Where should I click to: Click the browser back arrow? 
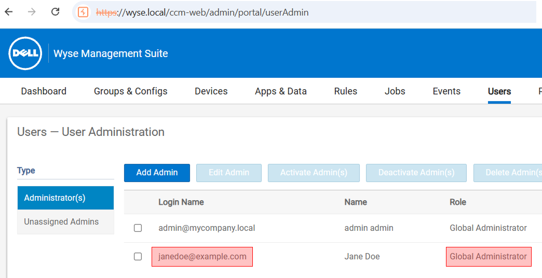tap(9, 12)
